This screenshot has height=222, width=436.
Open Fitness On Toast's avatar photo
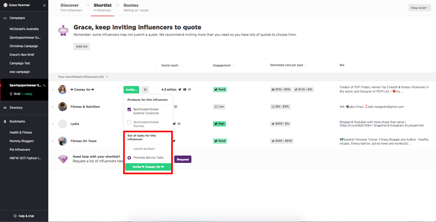click(62, 141)
